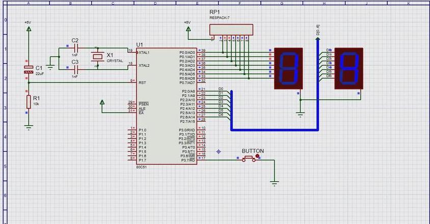Toggle the red actuator dot on BUTTON
Image resolution: width=430 pixels, height=224 pixels.
coord(257,156)
